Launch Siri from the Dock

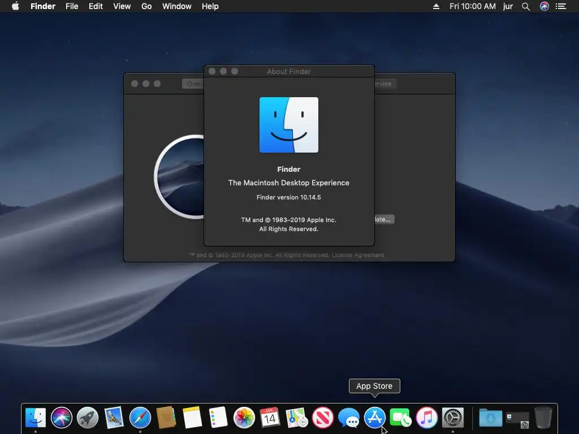[x=61, y=418]
